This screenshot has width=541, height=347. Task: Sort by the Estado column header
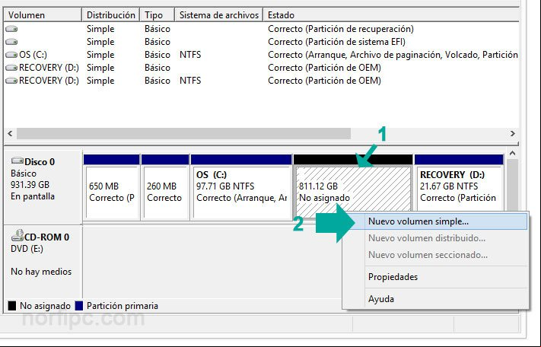click(x=392, y=15)
